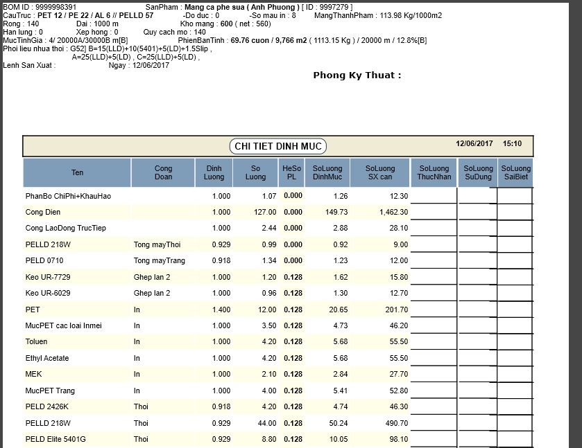Click the Ten column header
This screenshot has width=582, height=448.
(x=77, y=173)
